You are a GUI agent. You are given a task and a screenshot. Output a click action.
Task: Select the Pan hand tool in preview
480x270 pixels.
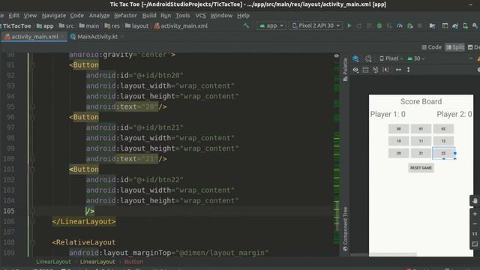coord(475,201)
